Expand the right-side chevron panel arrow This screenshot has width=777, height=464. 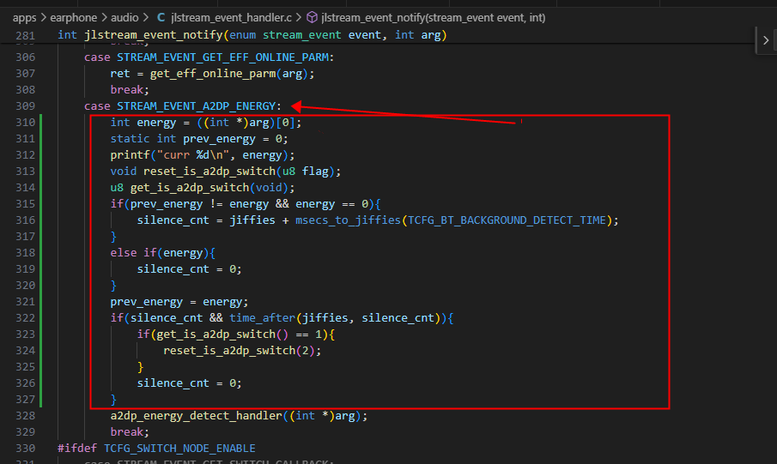click(766, 40)
